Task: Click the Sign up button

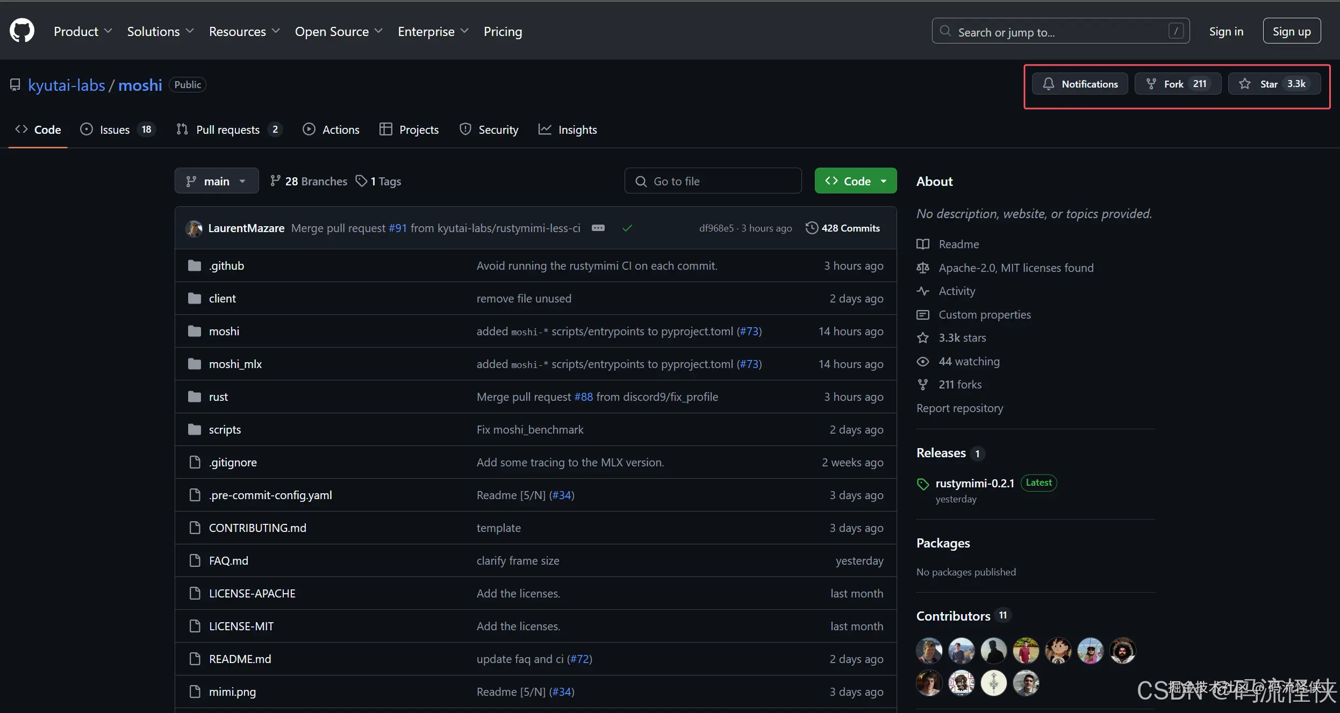Action: coord(1292,31)
